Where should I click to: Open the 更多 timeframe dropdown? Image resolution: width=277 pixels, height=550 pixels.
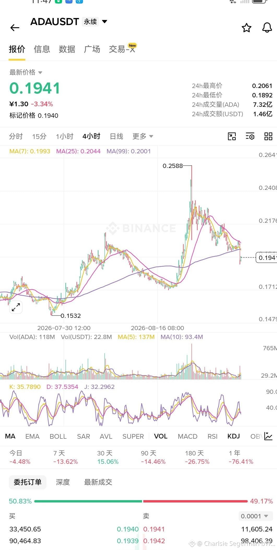(143, 136)
